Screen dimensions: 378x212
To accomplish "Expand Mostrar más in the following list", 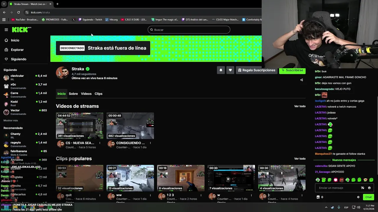I will (x=11, y=120).
